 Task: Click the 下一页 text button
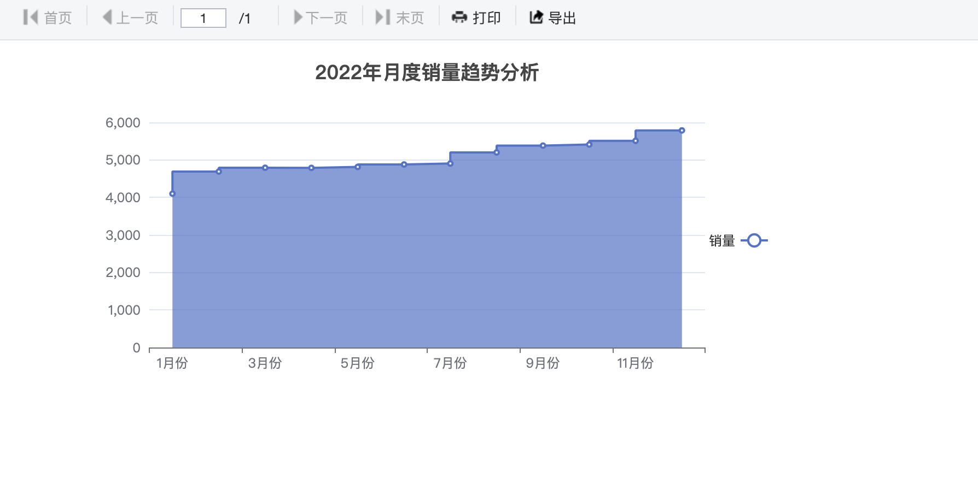[x=327, y=18]
